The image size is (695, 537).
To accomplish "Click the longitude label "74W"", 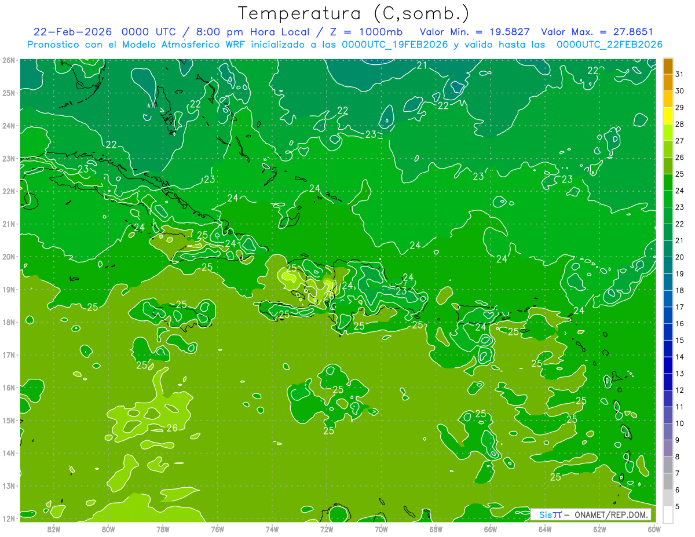I will 272,529.
